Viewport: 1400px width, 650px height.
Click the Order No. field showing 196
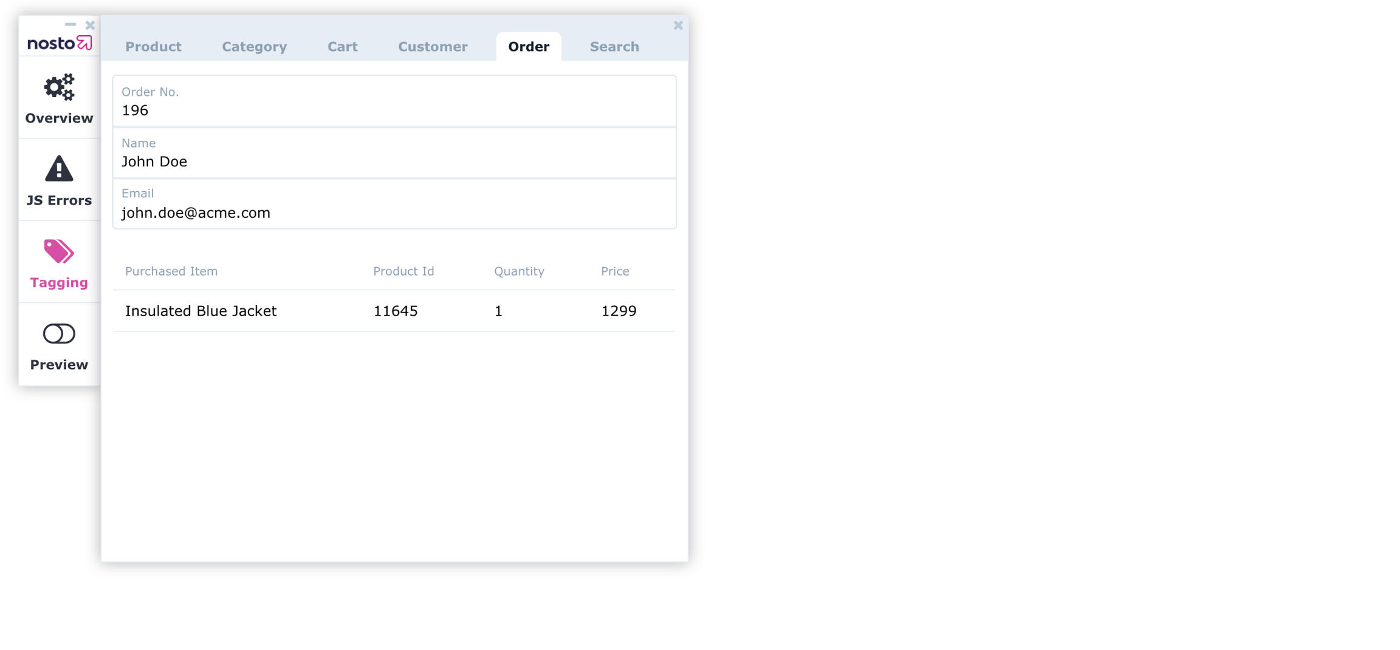[394, 102]
